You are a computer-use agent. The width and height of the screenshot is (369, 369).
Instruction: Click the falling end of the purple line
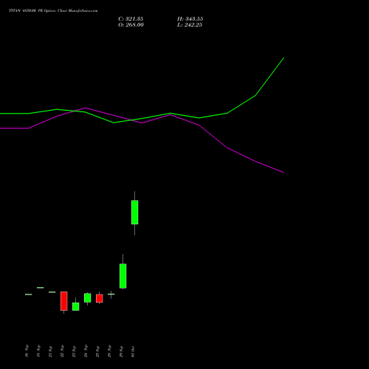pos(283,173)
